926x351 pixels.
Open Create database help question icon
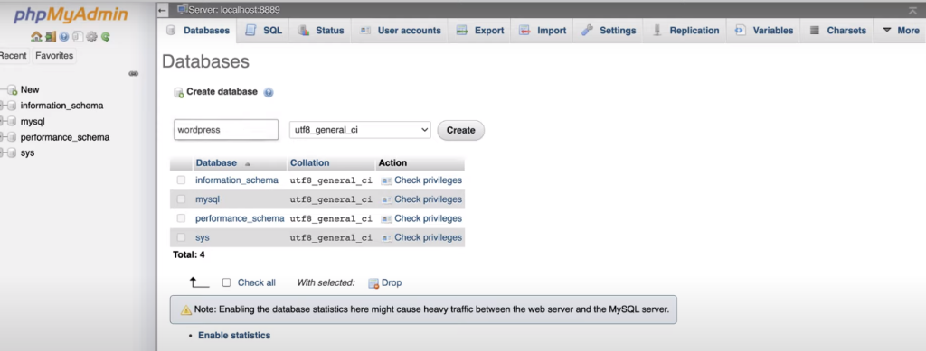268,92
